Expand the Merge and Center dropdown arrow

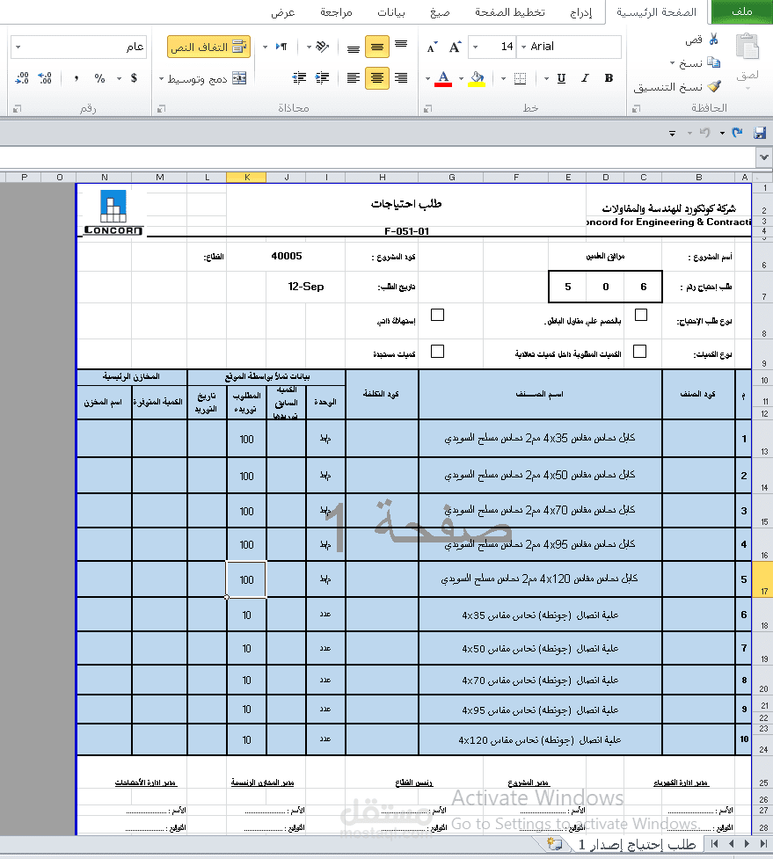(x=161, y=78)
